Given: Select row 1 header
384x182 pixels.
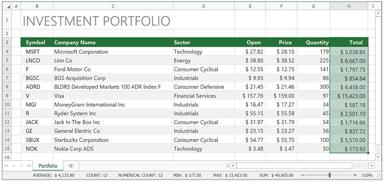Looking at the screenshot, I should coord(7,20).
